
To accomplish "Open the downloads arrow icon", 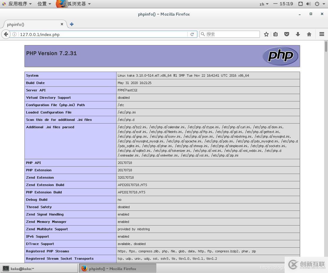I will 298,34.
